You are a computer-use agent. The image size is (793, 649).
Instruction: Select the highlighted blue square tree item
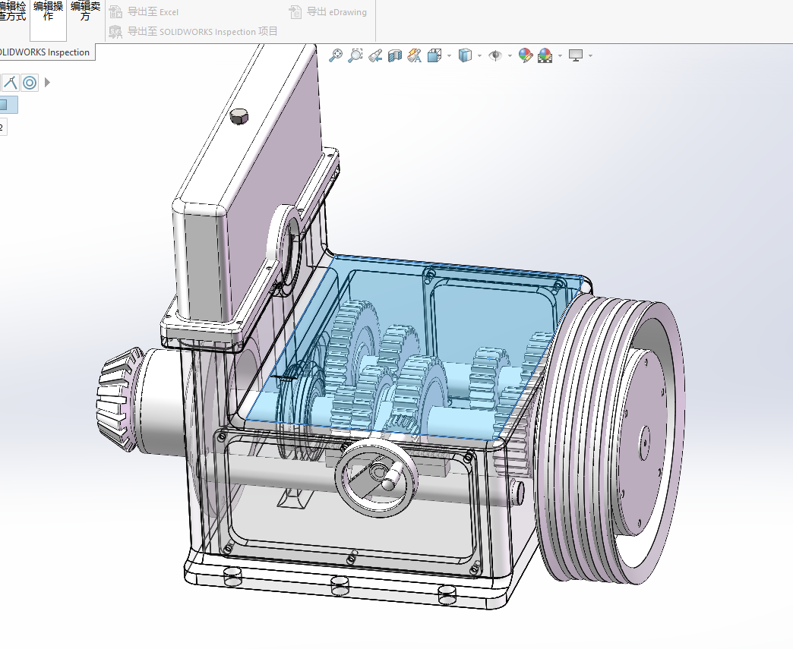click(x=8, y=105)
